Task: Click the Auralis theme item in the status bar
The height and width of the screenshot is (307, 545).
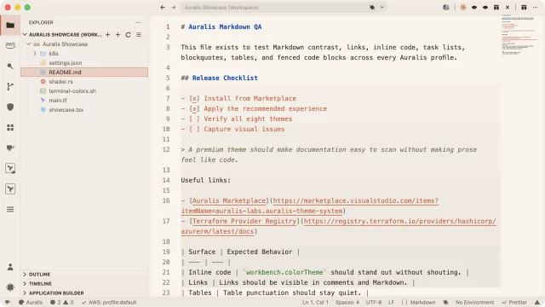Action: point(31,302)
